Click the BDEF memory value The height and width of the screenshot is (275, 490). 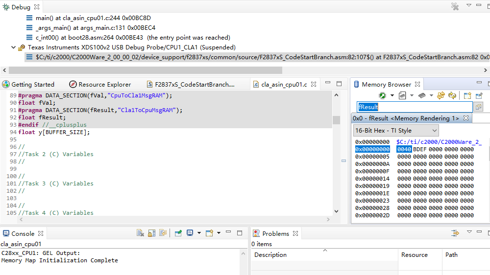(x=420, y=149)
